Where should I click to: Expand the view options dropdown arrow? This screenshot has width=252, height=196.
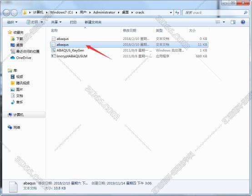[x=224, y=22]
